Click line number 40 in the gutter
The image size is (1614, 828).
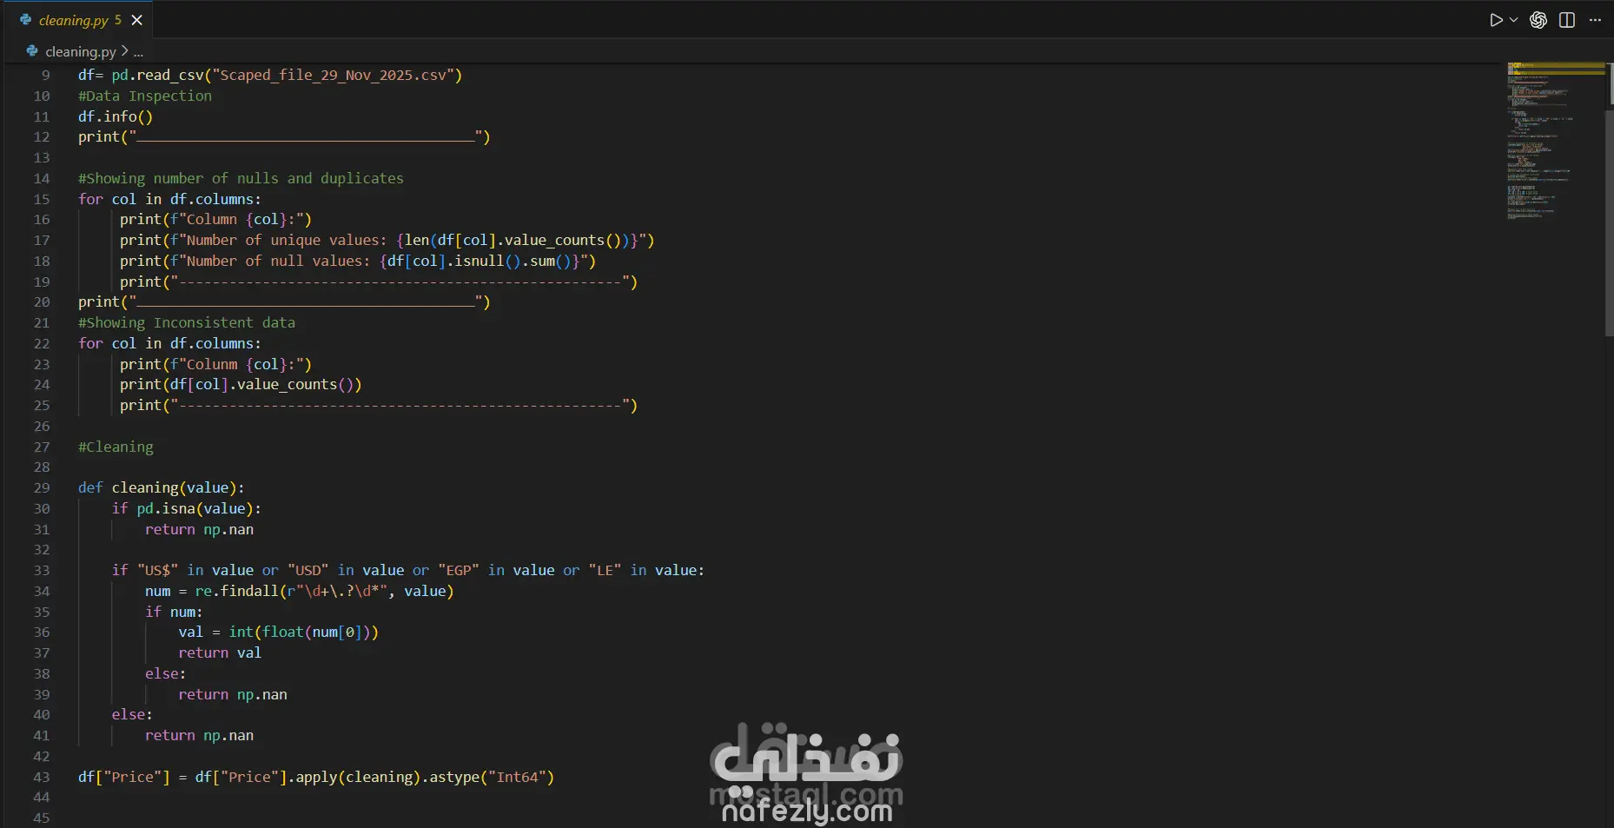click(42, 714)
